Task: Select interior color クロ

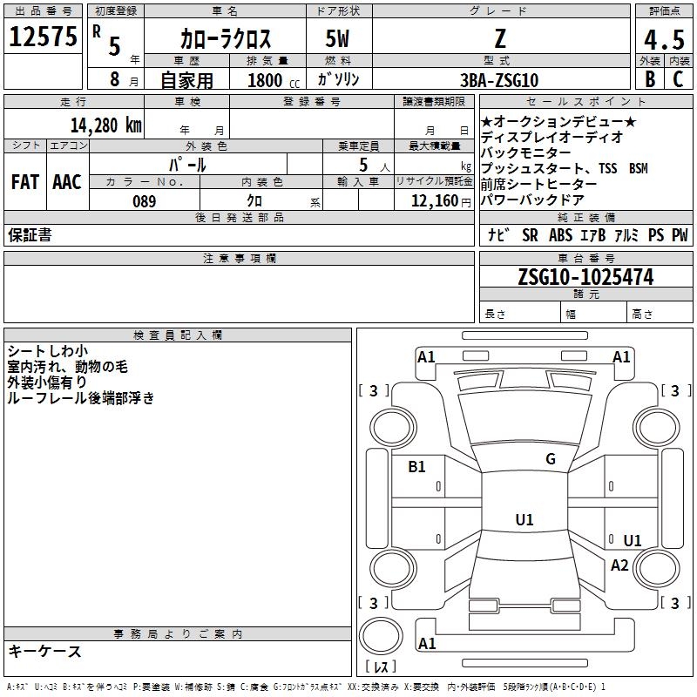Action: point(254,201)
